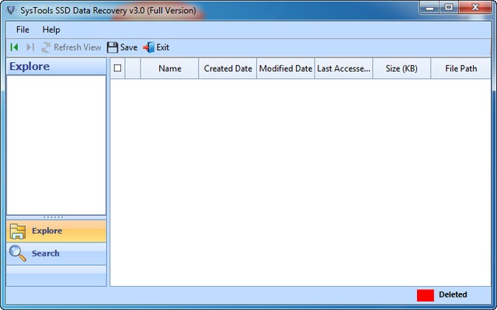Click the grey go-to-last navigation arrow
This screenshot has width=497, height=310.
(30, 47)
